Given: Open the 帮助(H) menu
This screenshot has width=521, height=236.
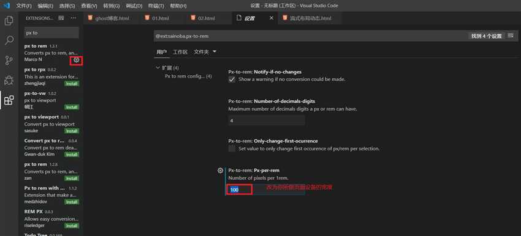Looking at the screenshot, I should [178, 6].
